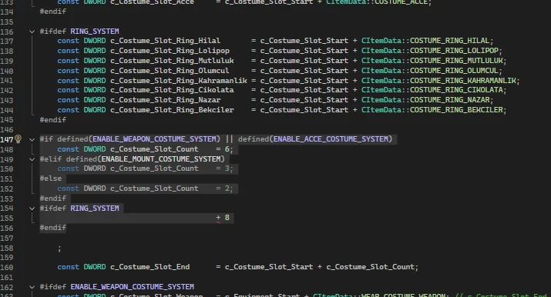Click c_Costume_Slot_Ring_Hilal identifier
This screenshot has width=551, height=297.
point(165,41)
